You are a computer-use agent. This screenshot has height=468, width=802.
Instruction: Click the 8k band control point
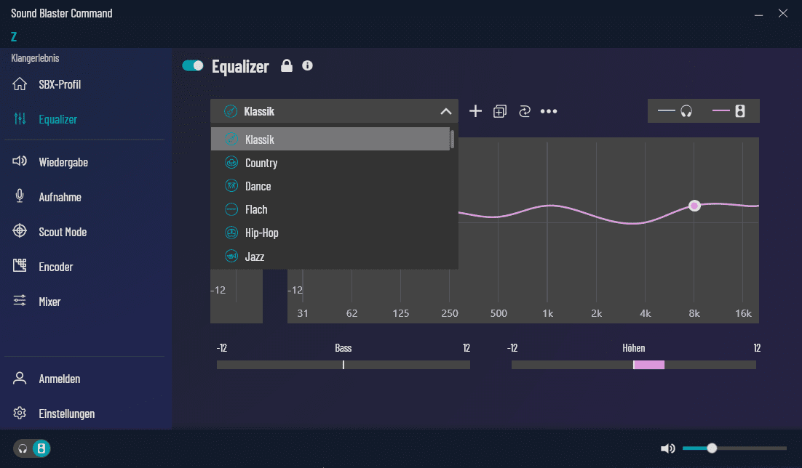pos(694,206)
